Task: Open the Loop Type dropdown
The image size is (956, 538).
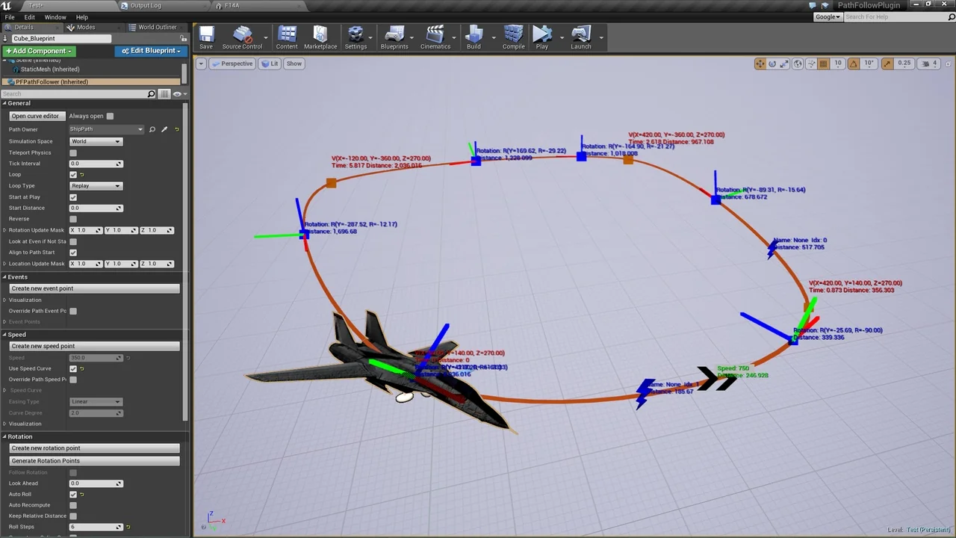Action: [x=95, y=186]
